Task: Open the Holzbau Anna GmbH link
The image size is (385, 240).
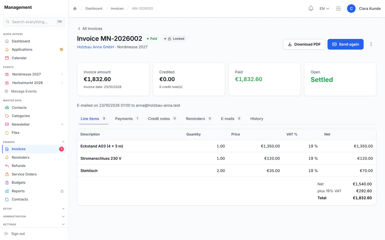Action: 96,47
